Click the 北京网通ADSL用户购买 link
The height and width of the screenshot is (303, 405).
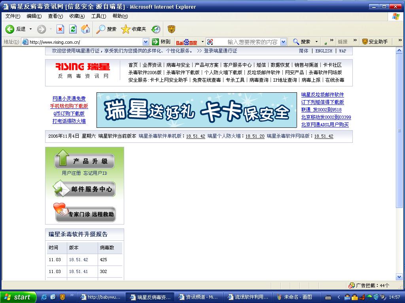pyautogui.click(x=325, y=125)
